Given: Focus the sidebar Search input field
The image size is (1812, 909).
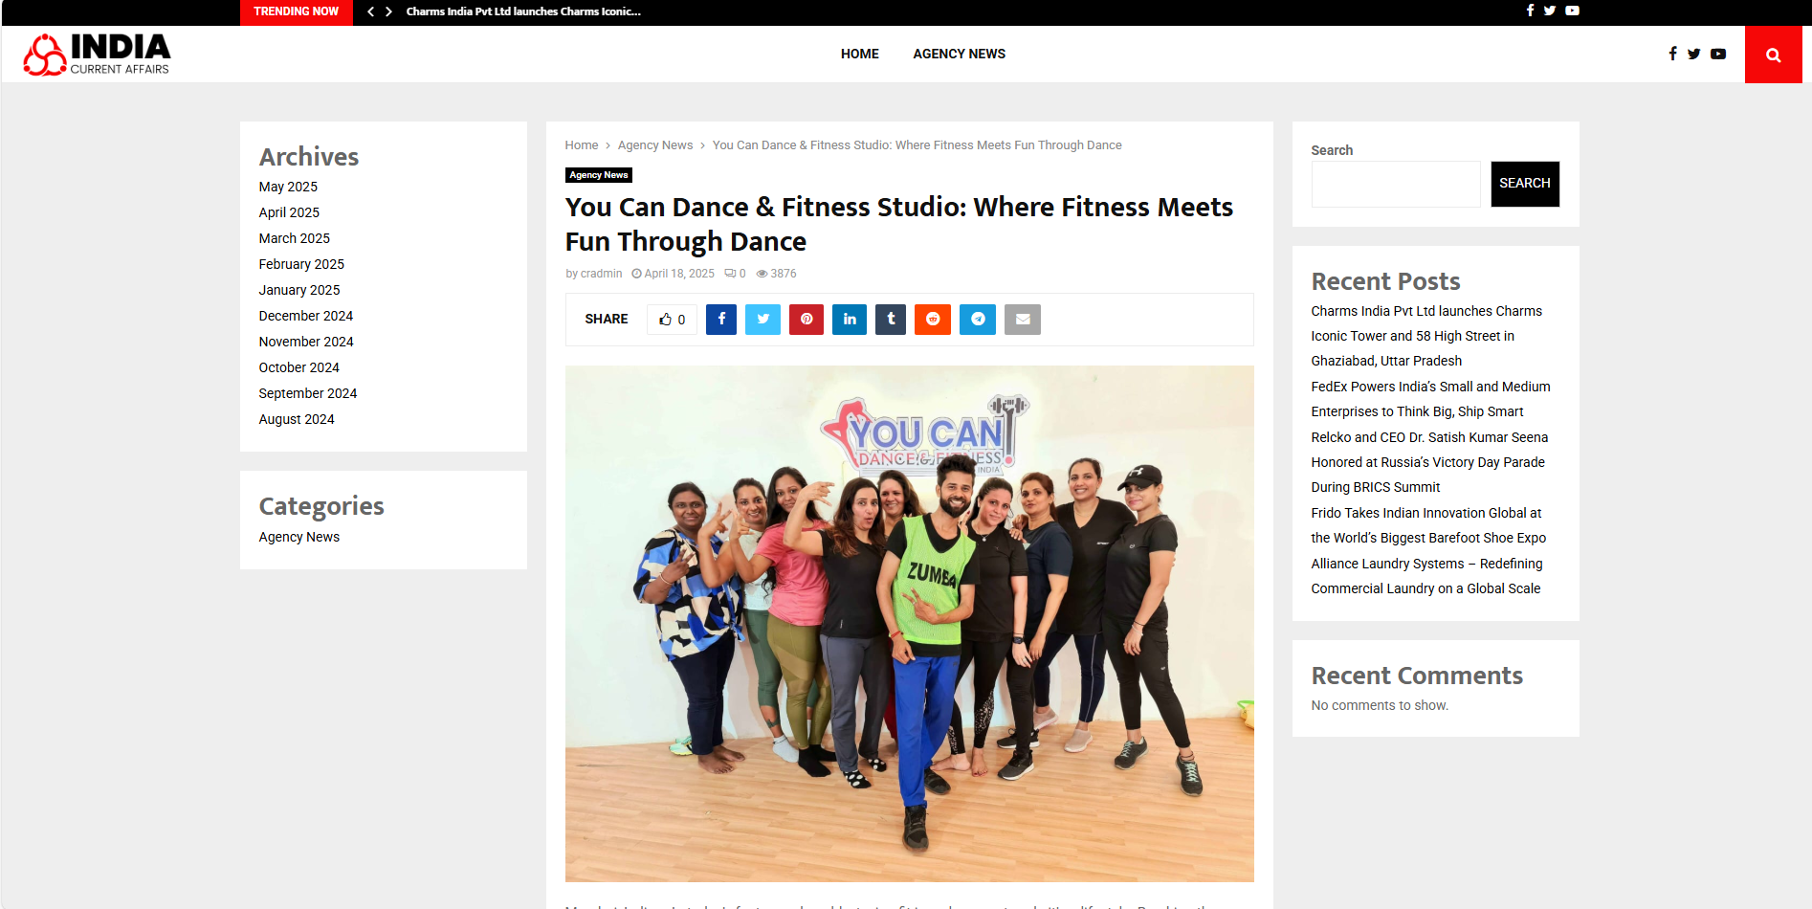Looking at the screenshot, I should [x=1396, y=185].
